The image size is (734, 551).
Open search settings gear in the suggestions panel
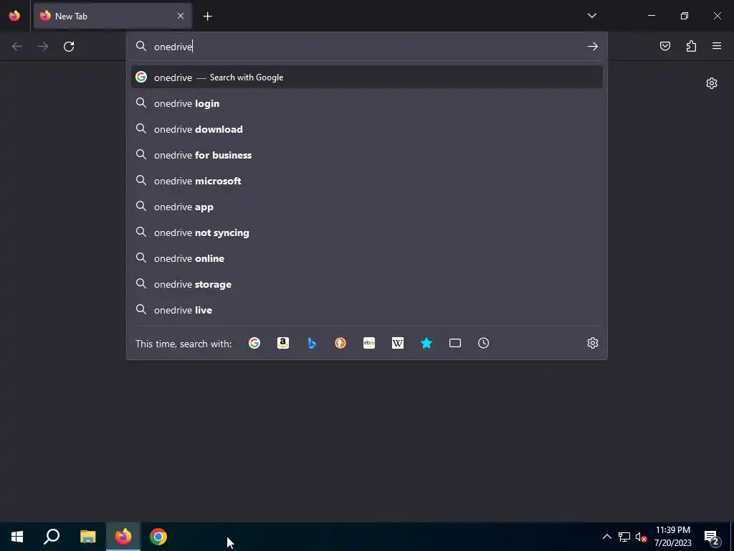point(593,343)
